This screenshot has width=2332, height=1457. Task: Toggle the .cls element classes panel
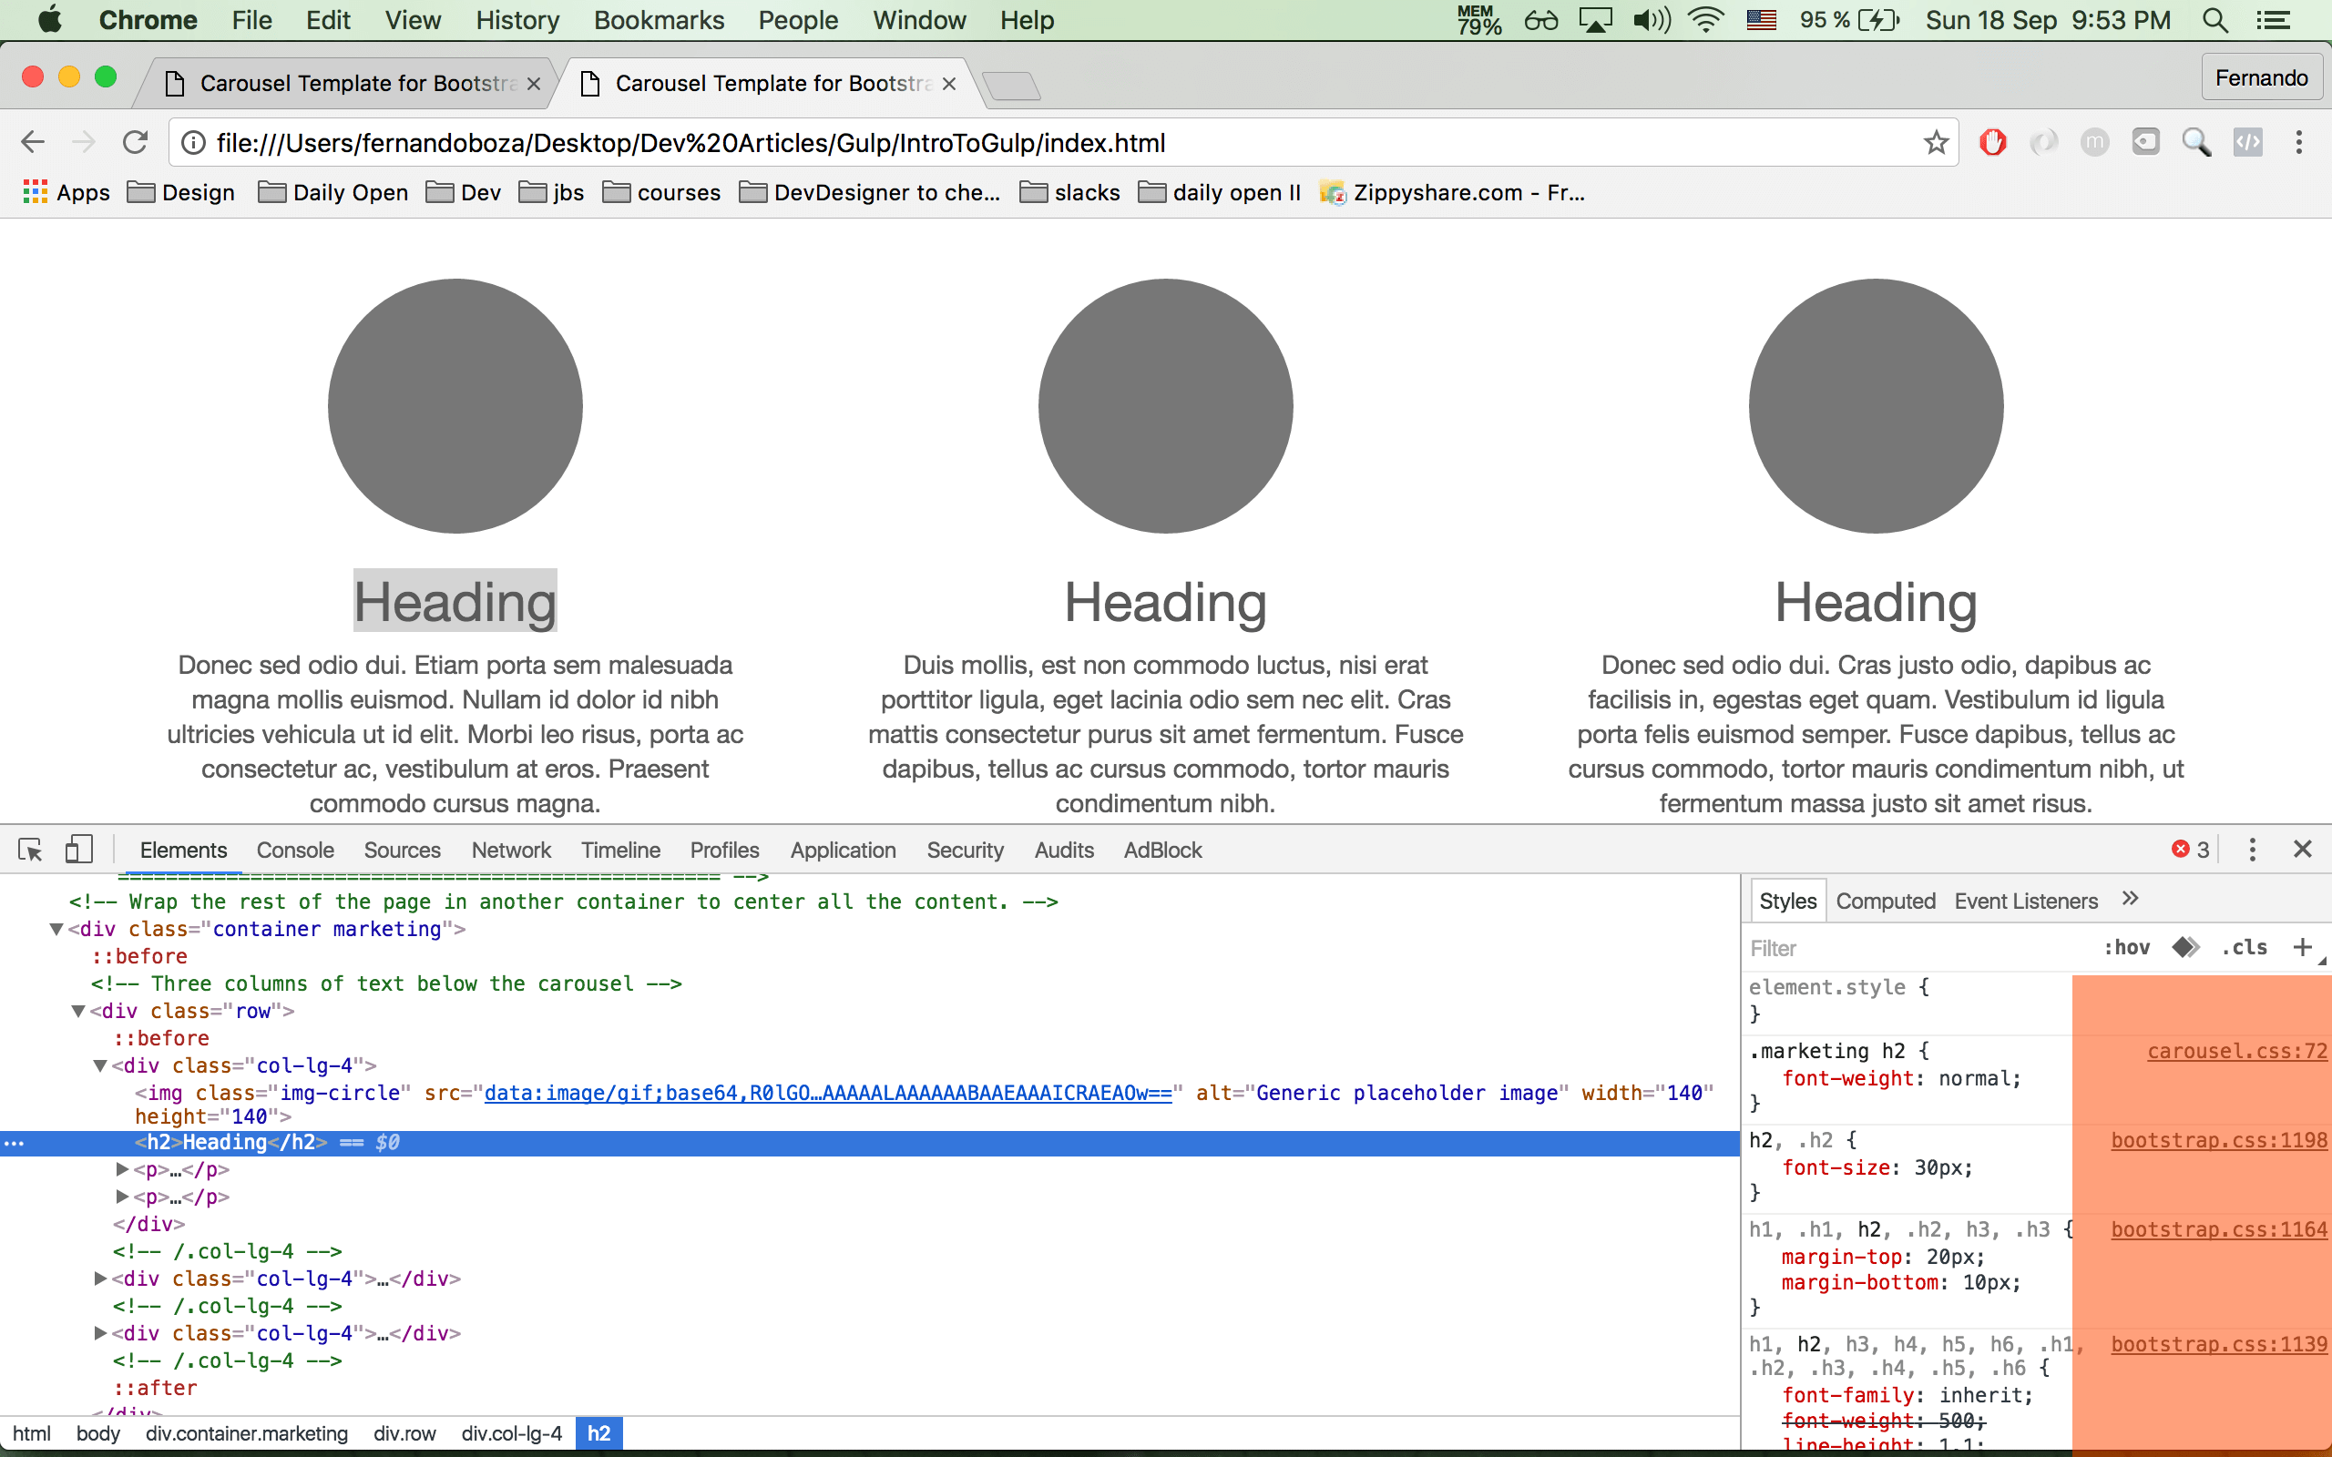click(2245, 947)
